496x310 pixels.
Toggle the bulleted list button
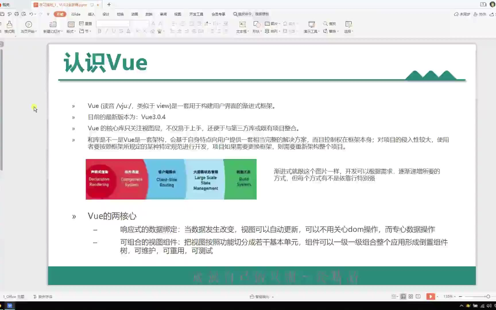pyautogui.click(x=173, y=24)
